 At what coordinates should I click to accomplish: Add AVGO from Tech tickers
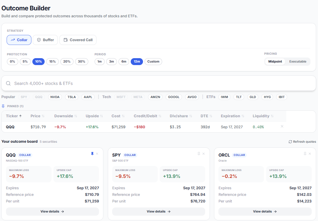point(192,97)
